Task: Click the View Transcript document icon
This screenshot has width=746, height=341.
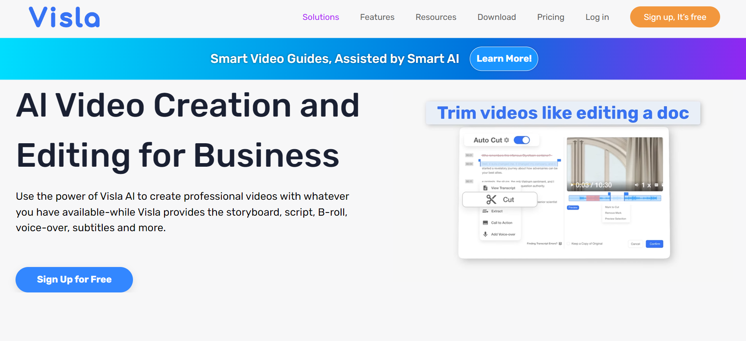Action: coord(485,188)
